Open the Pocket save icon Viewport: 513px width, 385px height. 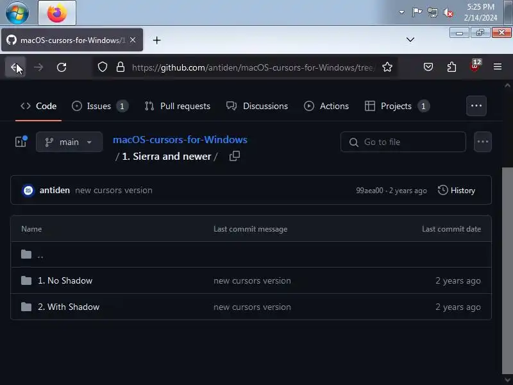click(428, 67)
